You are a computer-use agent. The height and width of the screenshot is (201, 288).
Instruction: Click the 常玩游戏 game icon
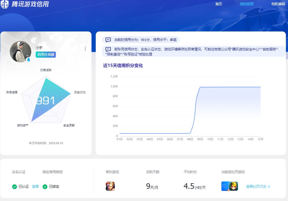coord(110,186)
